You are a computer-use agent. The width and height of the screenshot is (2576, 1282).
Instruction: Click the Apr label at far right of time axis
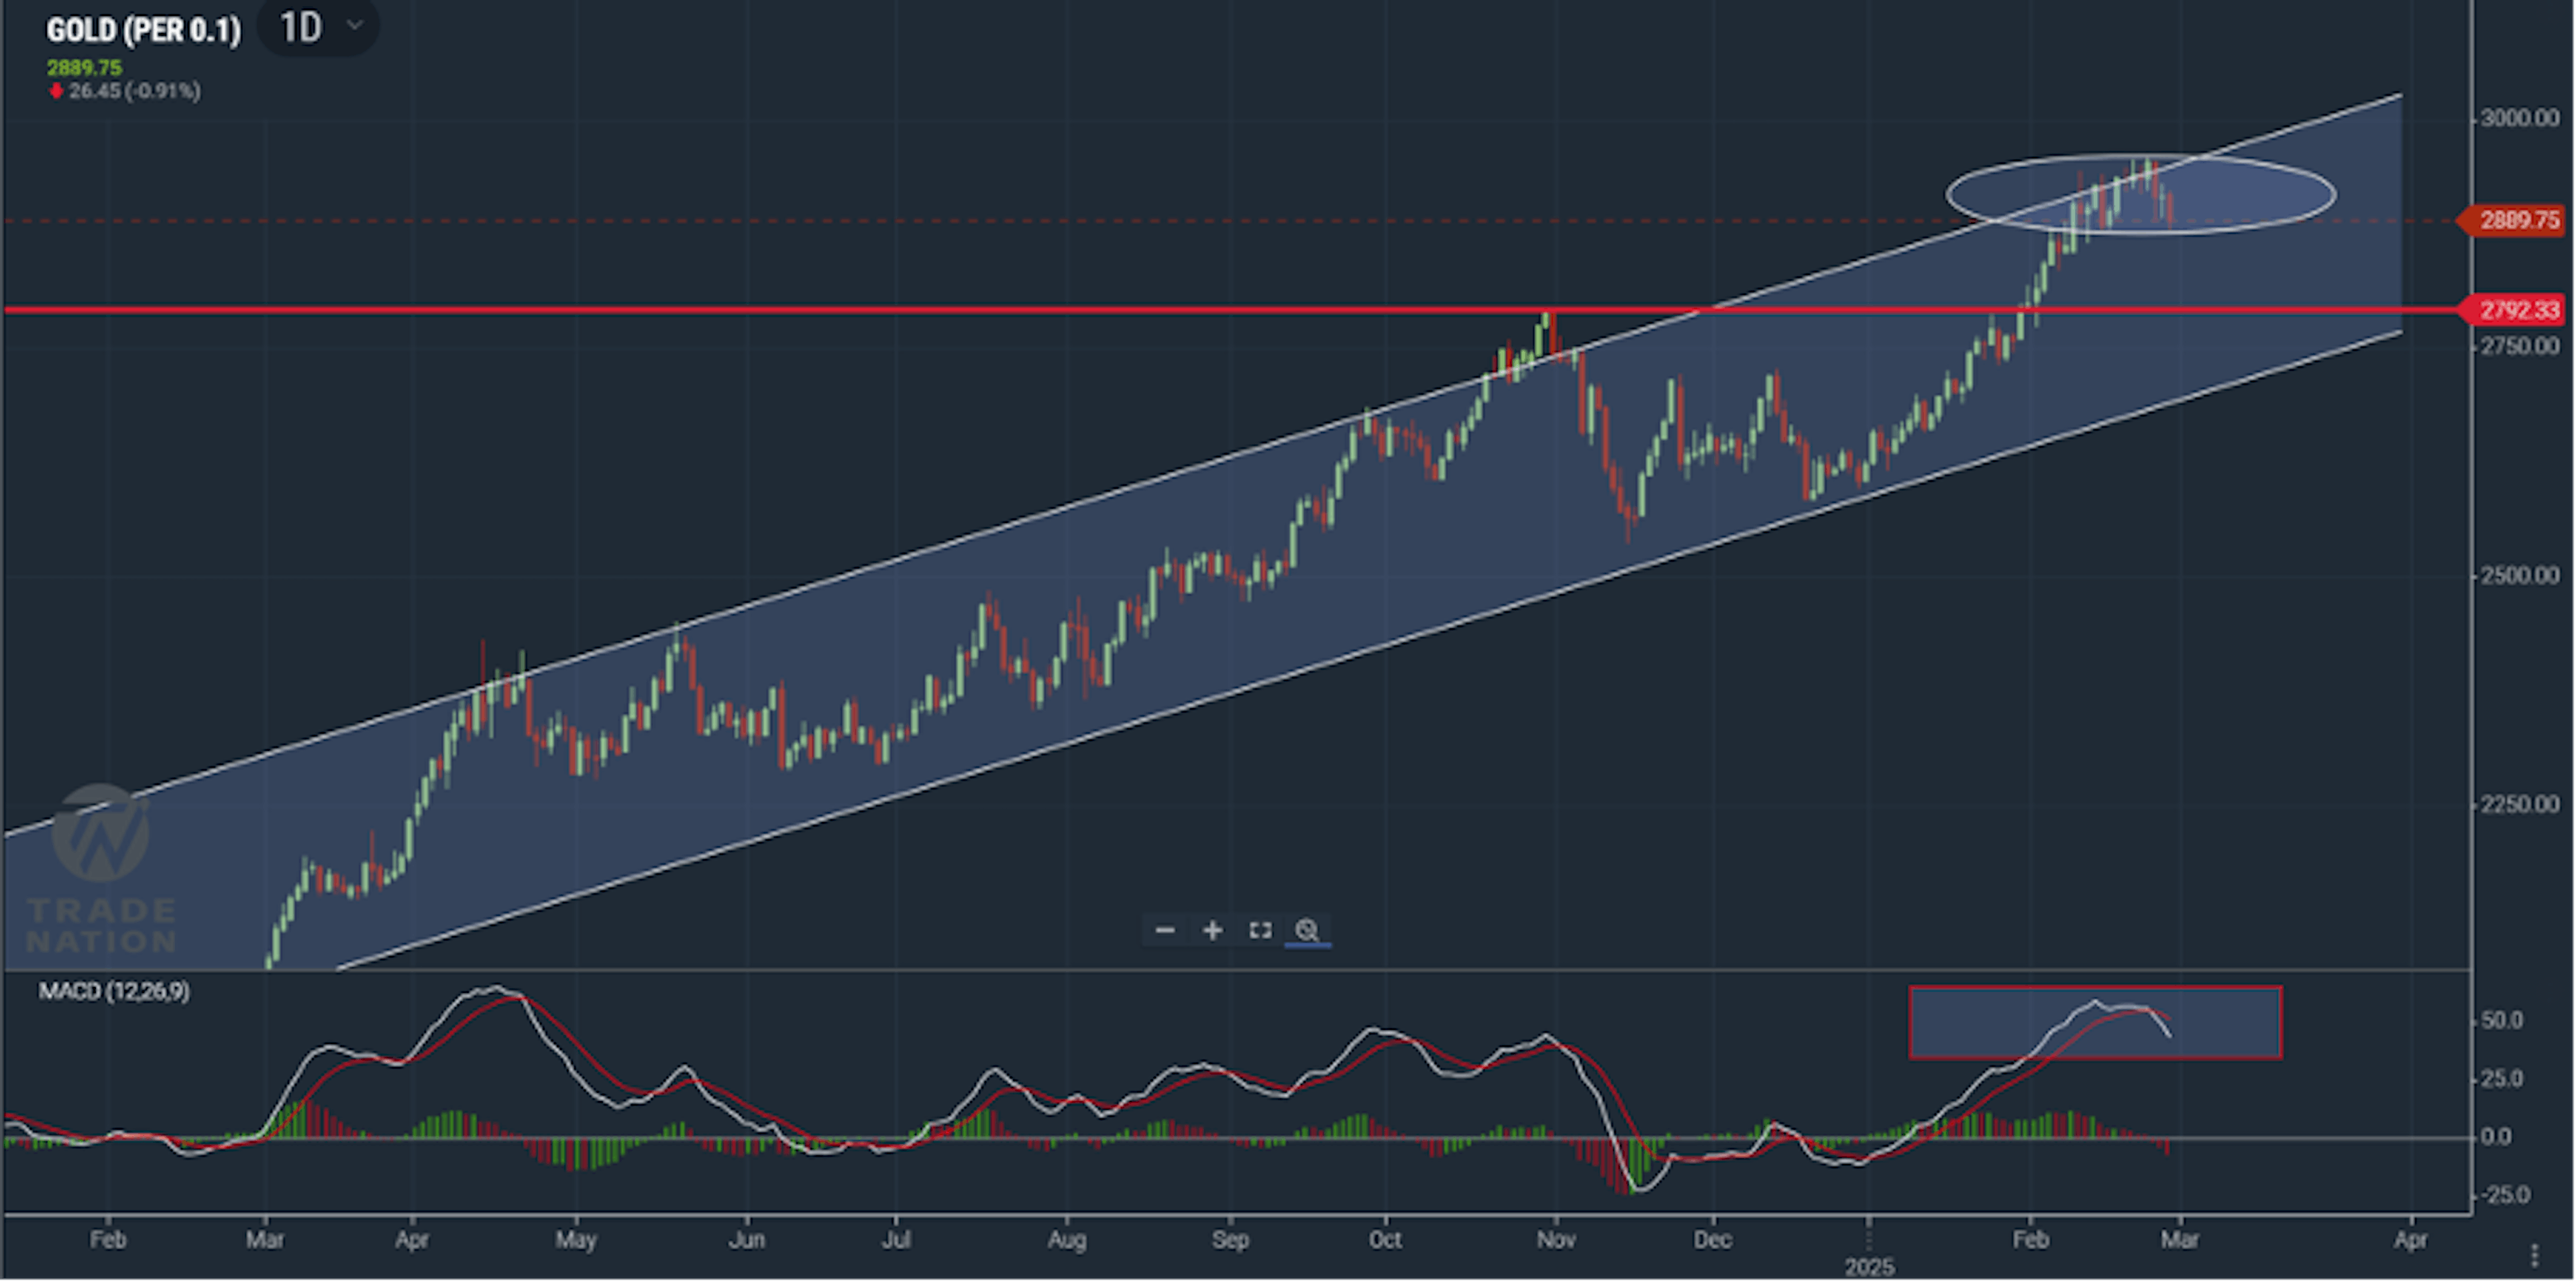pyautogui.click(x=2410, y=1240)
